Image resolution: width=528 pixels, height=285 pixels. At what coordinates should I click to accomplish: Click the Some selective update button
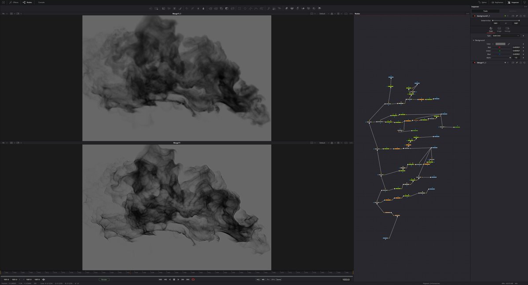[x=279, y=279]
